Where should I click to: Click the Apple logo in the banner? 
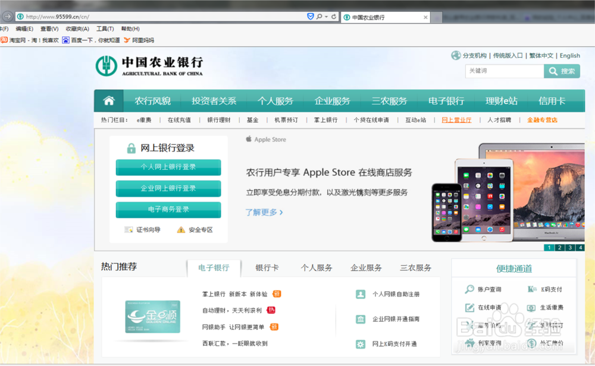pos(249,139)
